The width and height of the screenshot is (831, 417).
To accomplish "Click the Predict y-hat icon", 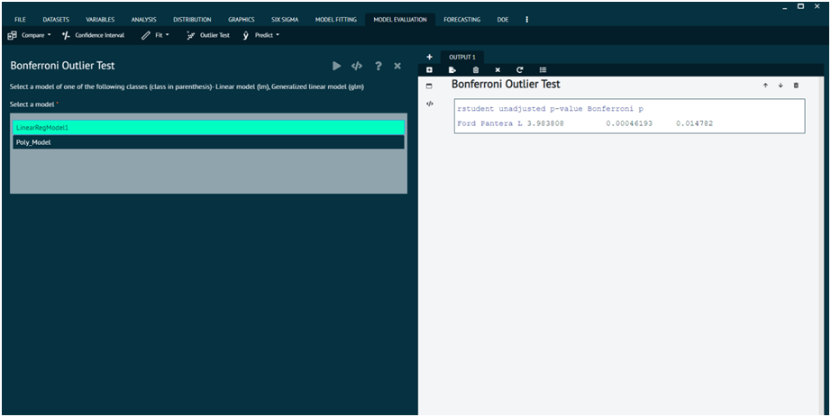I will [x=246, y=35].
